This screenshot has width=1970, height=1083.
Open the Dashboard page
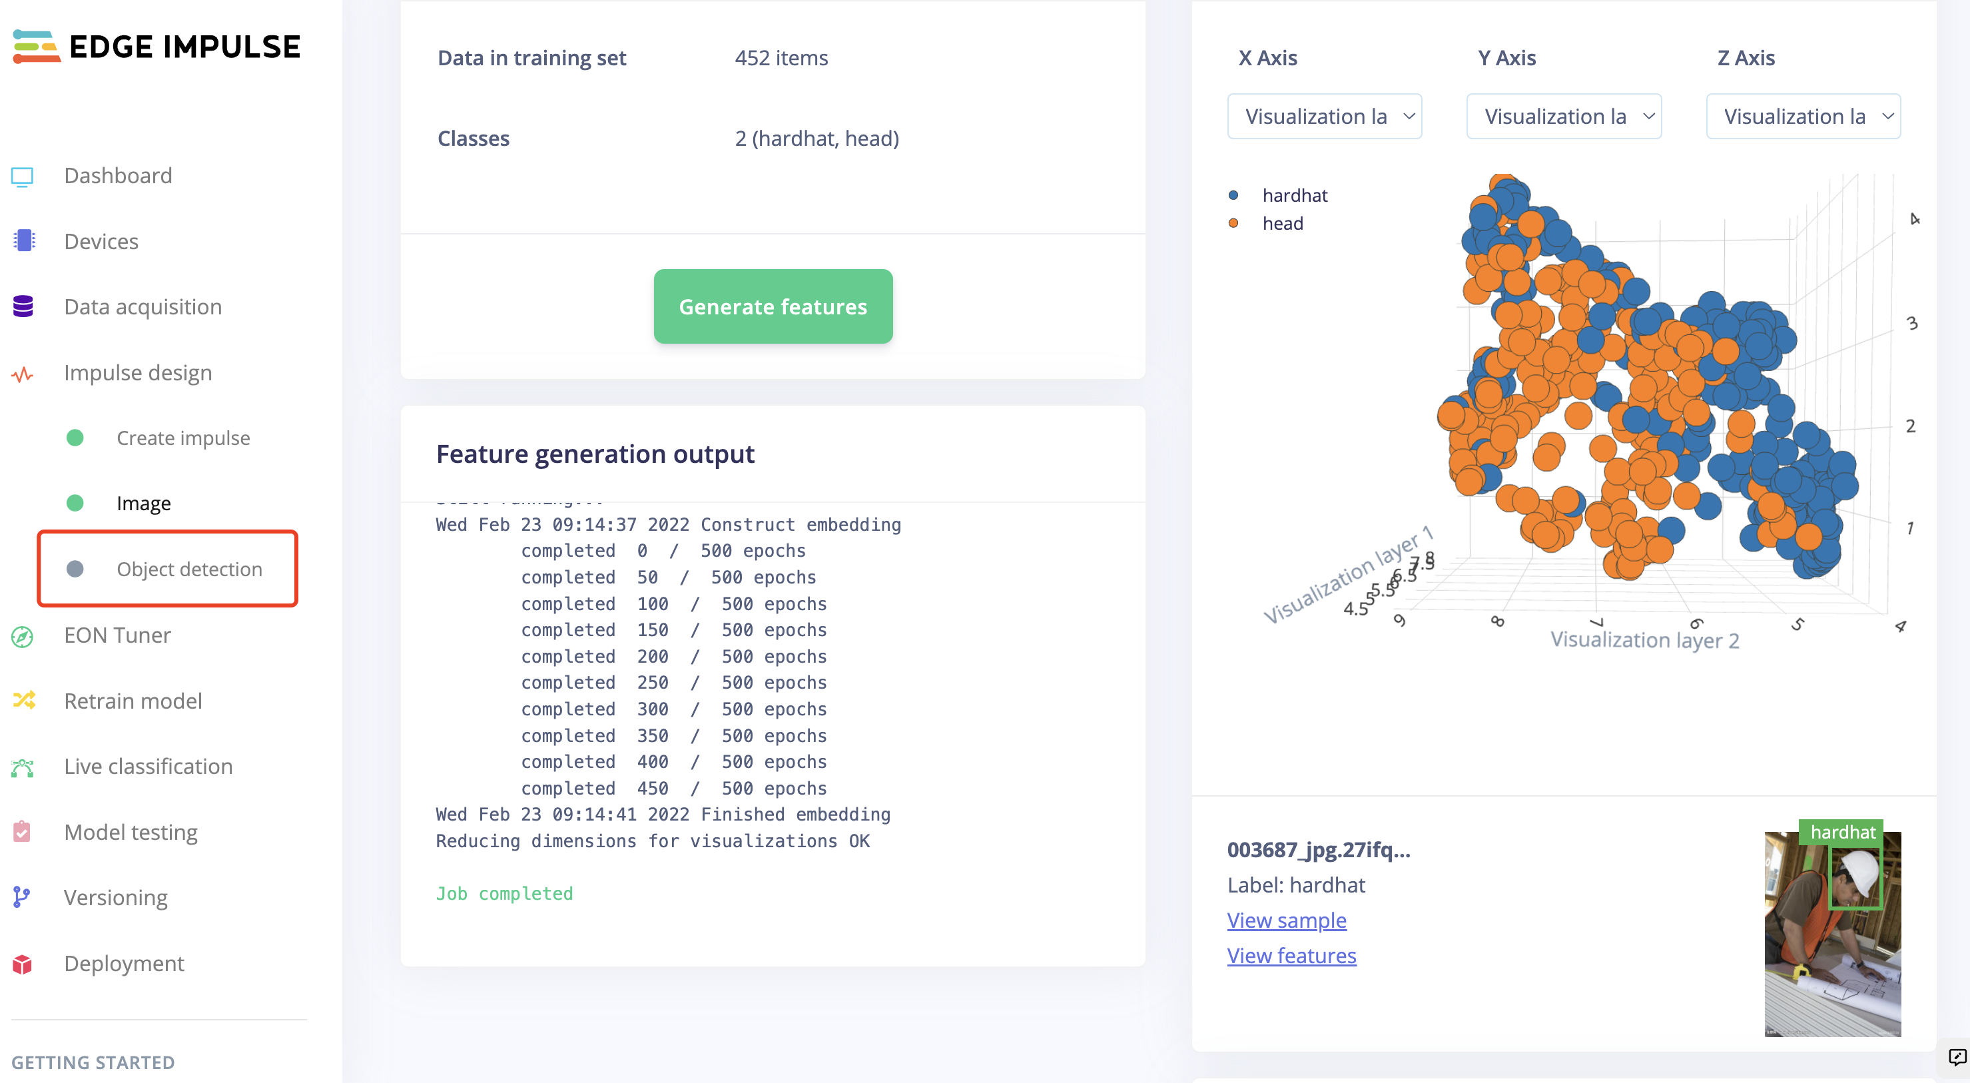(x=118, y=176)
